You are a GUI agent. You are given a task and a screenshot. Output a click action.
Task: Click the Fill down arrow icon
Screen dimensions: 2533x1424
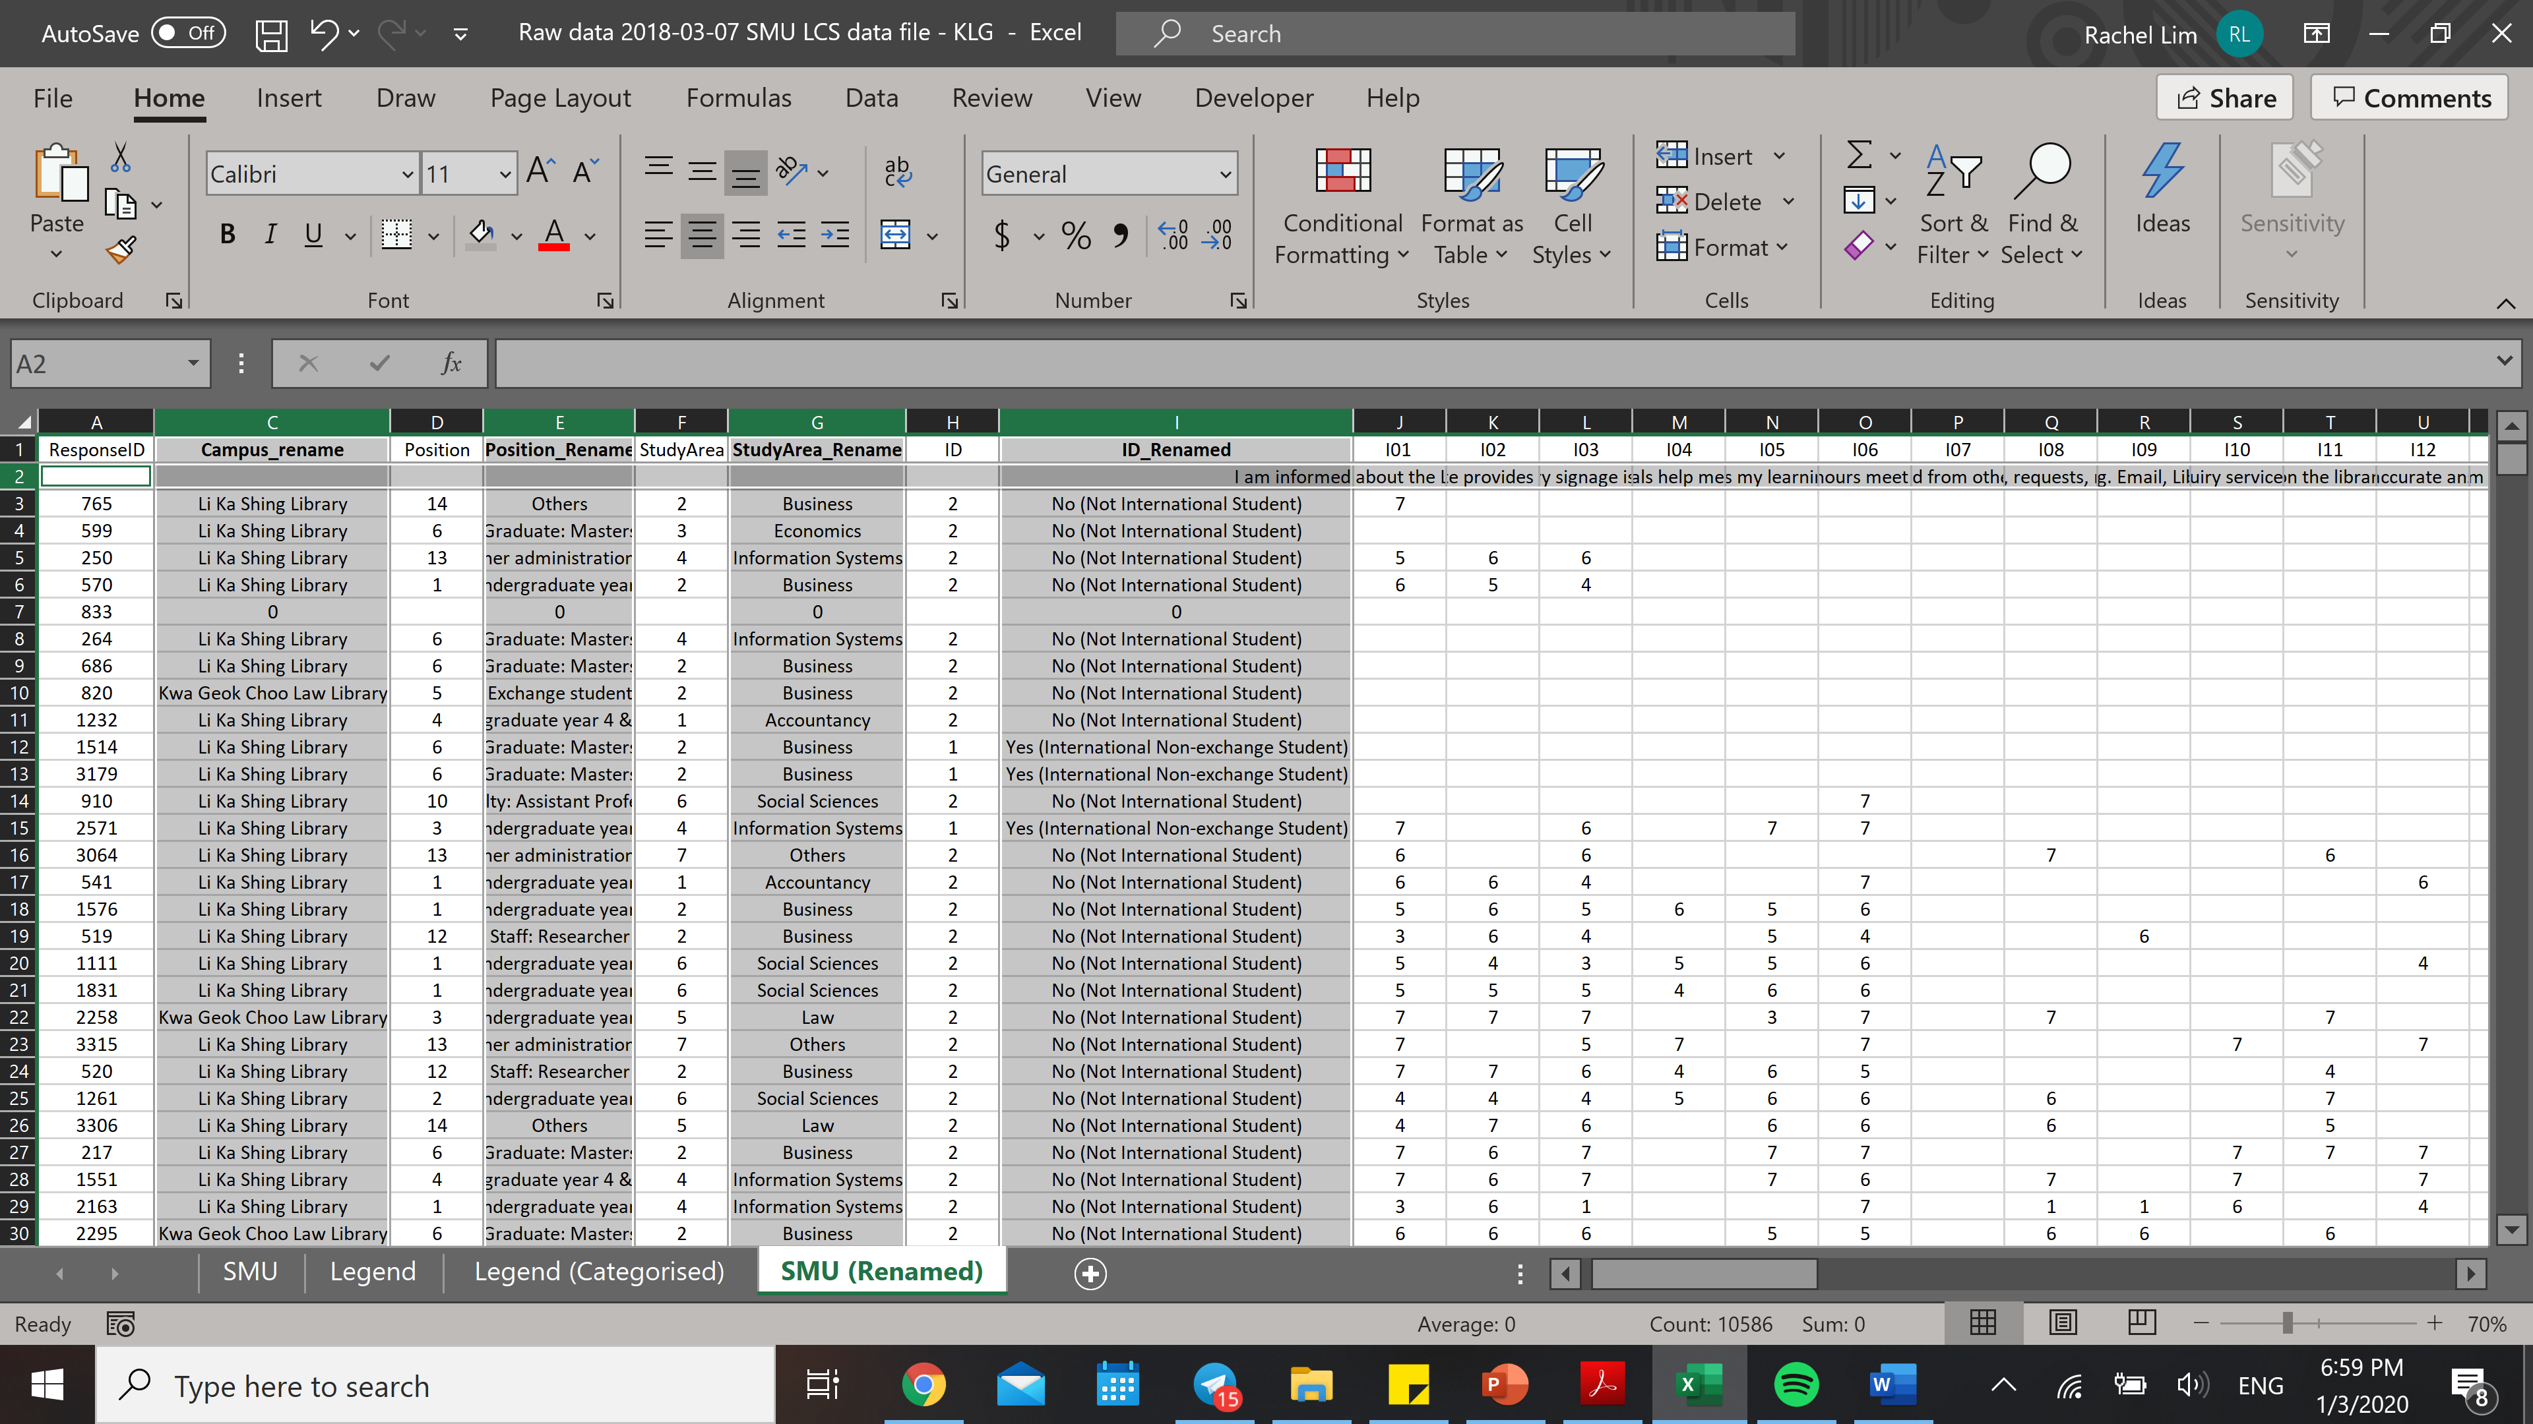1858,200
